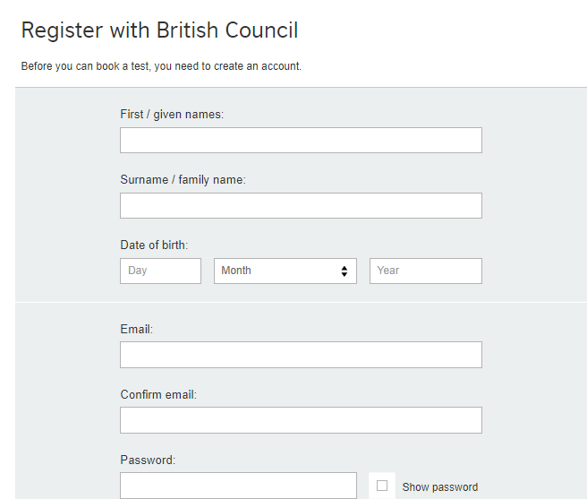This screenshot has width=587, height=499.
Task: Select the Password entry field
Action: point(238,486)
